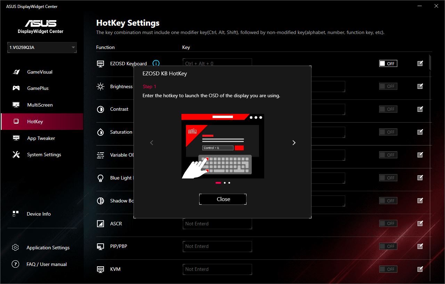Toggle the Saturation hotkey switch
This screenshot has width=445, height=284.
(x=388, y=132)
